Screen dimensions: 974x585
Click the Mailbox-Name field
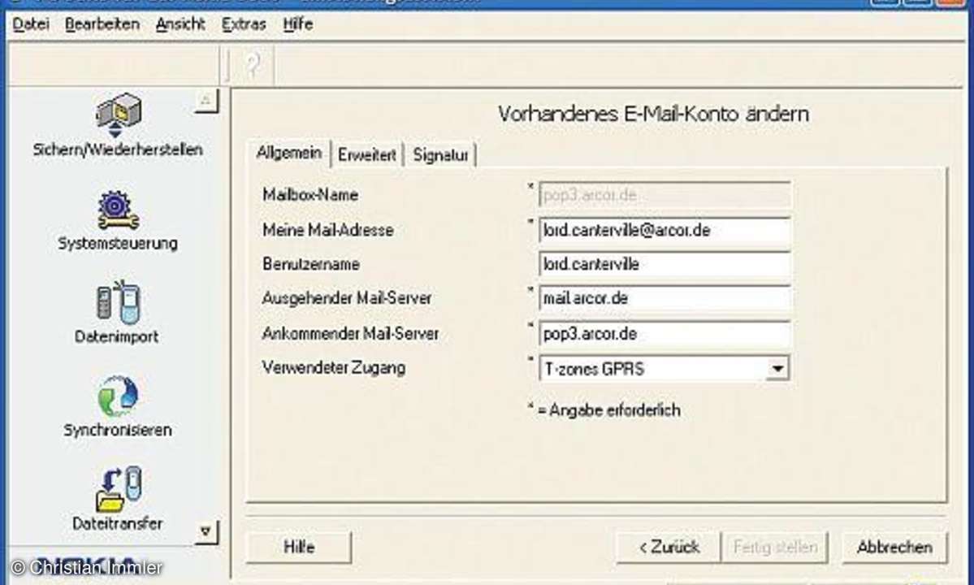[x=664, y=195]
